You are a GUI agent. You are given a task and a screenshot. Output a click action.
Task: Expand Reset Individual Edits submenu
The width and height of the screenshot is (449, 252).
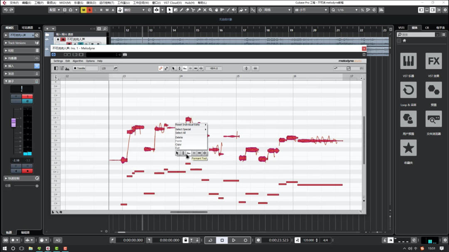coord(190,125)
